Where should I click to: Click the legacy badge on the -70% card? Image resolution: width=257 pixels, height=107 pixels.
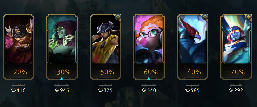(248, 17)
